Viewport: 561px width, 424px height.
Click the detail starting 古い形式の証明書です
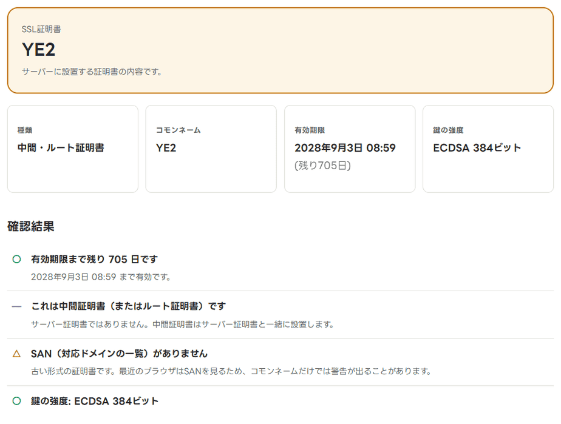coord(231,371)
